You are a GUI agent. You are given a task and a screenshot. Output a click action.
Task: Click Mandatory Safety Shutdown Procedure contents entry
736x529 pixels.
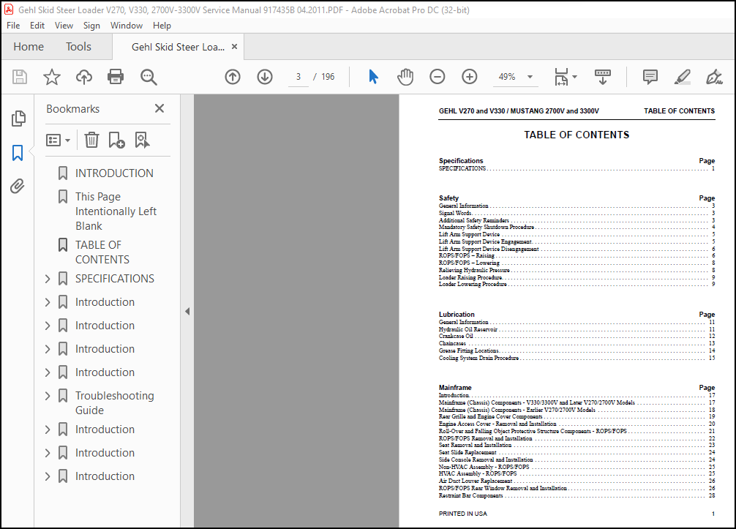pos(577,227)
